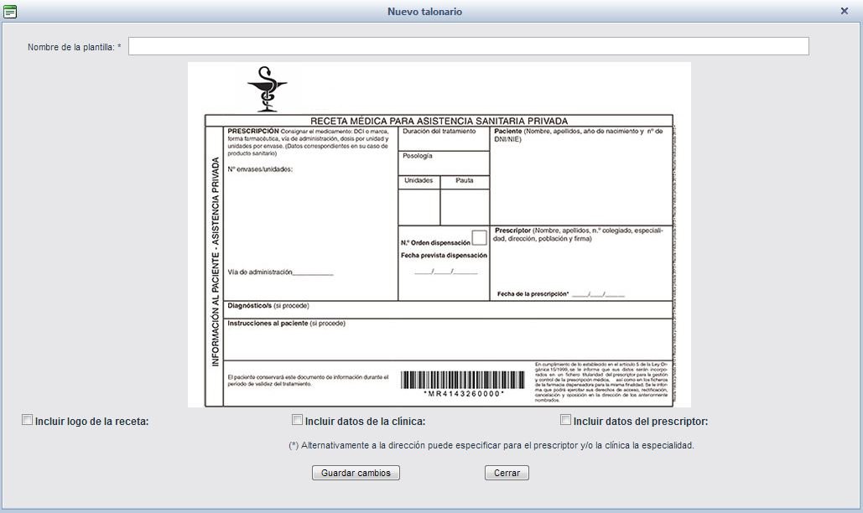Select the Posología cell in preview
863x513 pixels.
(443, 163)
